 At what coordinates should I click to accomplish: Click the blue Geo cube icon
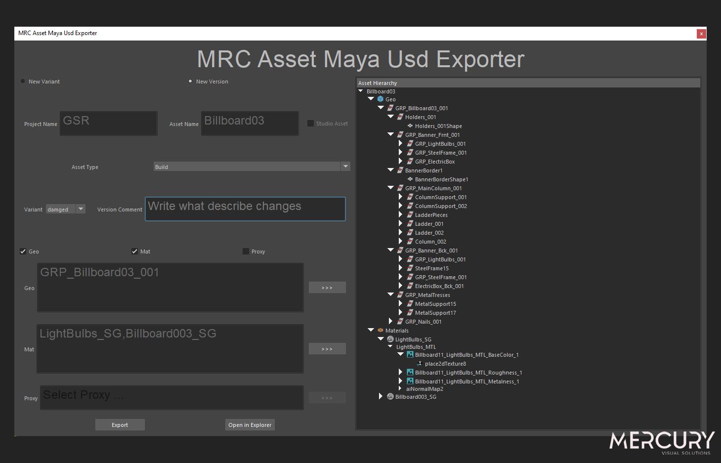(381, 99)
